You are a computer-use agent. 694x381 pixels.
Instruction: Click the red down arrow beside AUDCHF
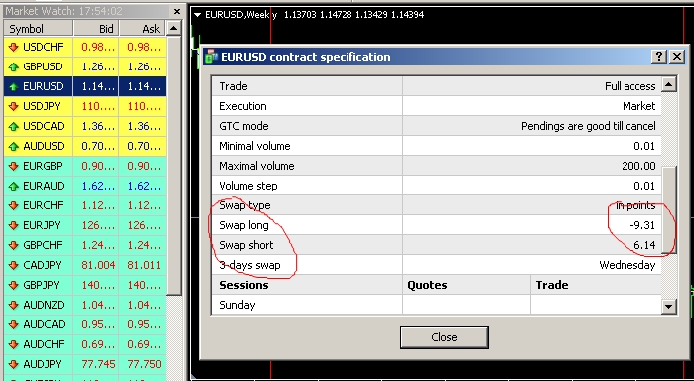(x=13, y=344)
